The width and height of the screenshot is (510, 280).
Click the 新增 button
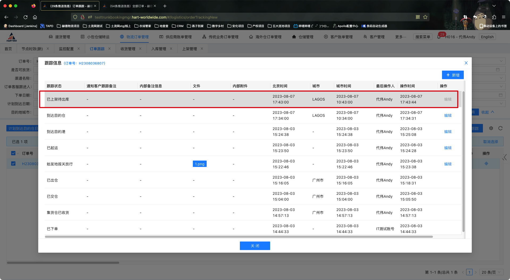click(453, 75)
